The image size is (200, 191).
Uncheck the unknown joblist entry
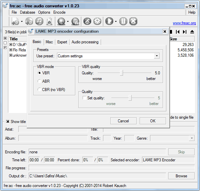click(x=11, y=55)
